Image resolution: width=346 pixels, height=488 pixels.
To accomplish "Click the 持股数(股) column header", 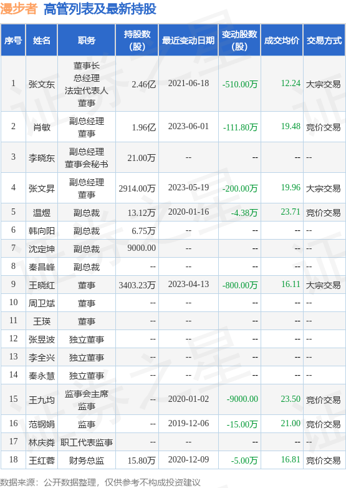I will click(137, 41).
